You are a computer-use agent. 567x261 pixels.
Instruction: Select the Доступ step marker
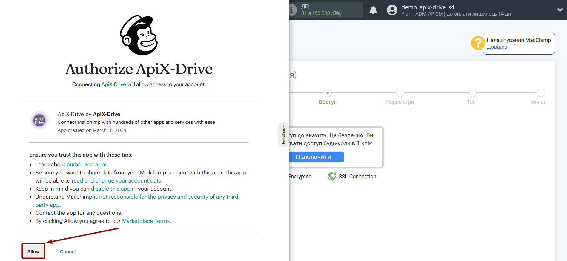328,93
